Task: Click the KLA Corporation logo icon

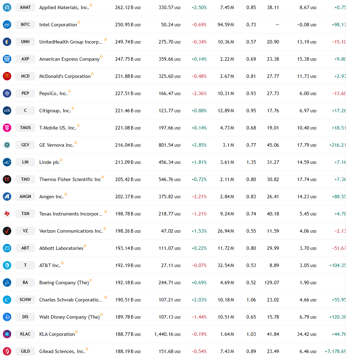Action: (x=7, y=334)
